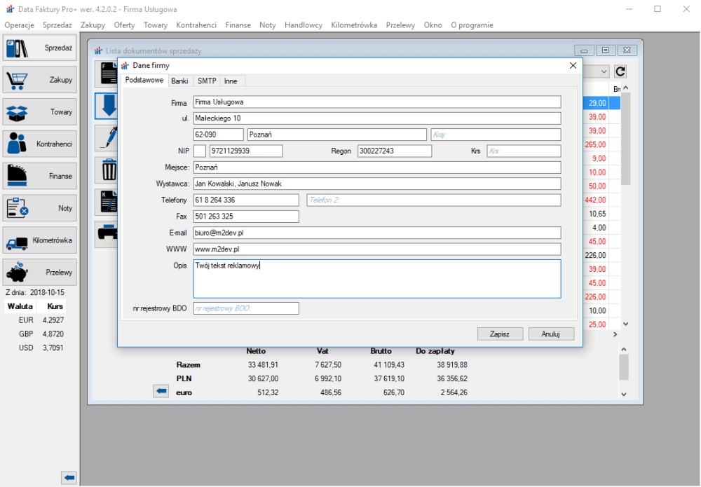The width and height of the screenshot is (701, 487).
Task: Switch to the SMTP tab
Action: [x=206, y=81]
